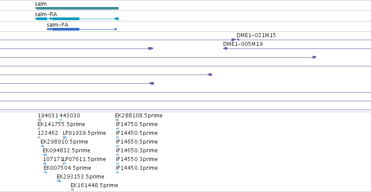The image size is (371, 192).
Task: Click the IP14750.5prime label
Action: tap(137, 124)
